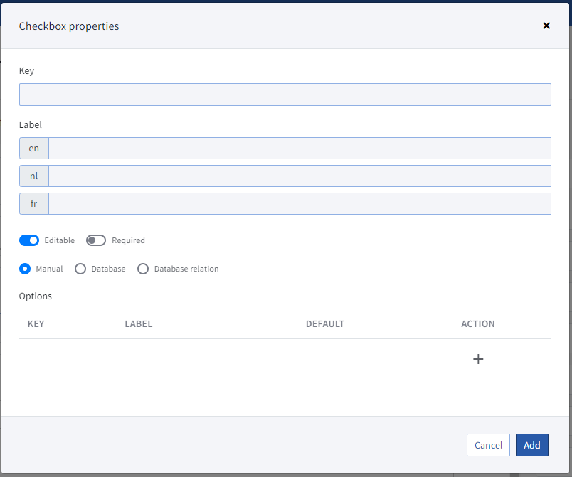Click the LABEL column header

point(139,324)
